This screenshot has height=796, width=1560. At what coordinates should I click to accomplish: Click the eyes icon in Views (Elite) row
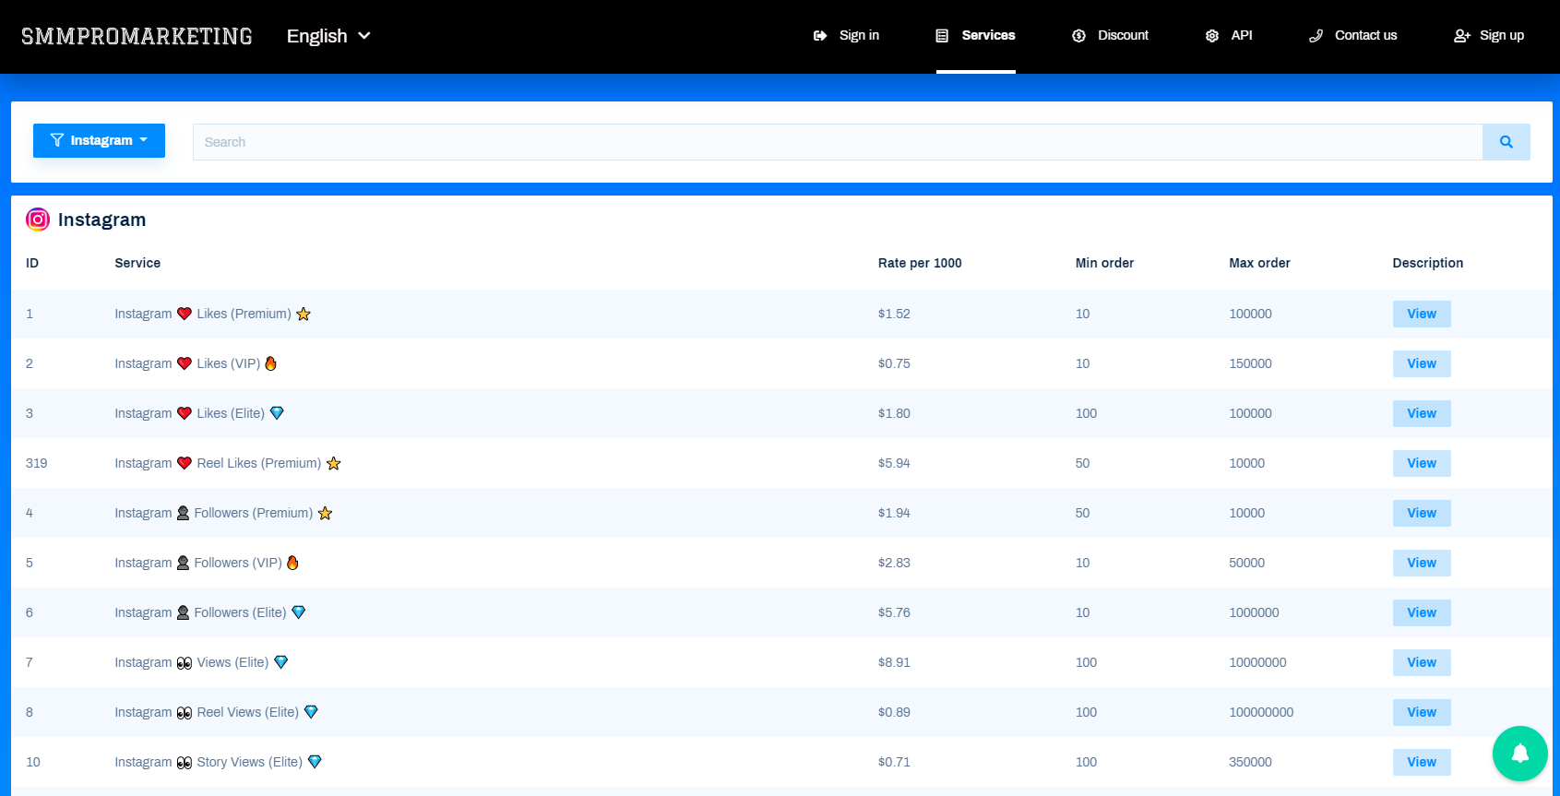click(x=185, y=662)
